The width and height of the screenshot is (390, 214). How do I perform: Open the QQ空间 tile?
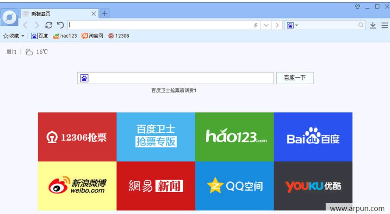coord(235,186)
